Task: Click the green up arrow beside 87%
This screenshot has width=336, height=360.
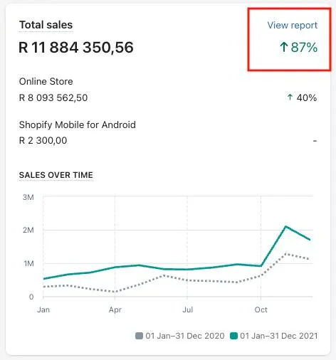Action: (284, 47)
